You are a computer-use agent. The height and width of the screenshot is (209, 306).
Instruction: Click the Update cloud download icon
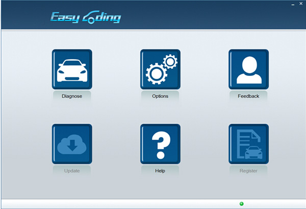(x=72, y=144)
